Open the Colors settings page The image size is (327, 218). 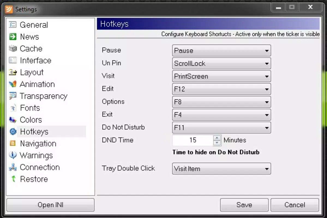(31, 120)
